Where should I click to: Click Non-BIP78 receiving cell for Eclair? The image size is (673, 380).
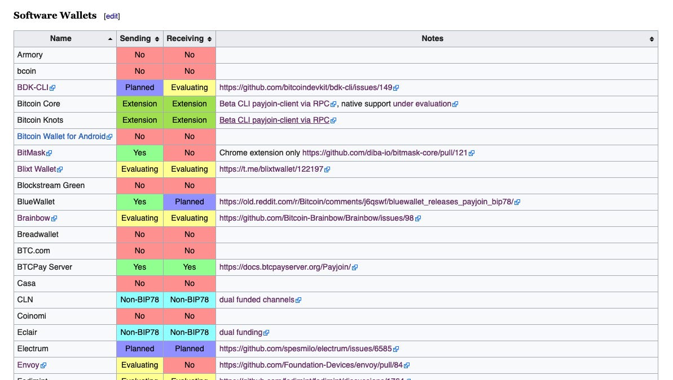pos(190,332)
